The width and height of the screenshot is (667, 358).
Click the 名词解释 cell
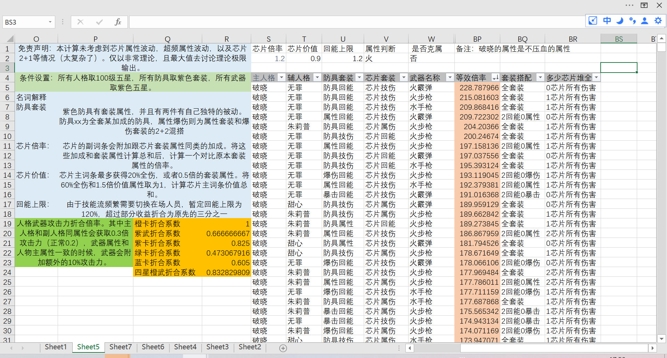[36, 97]
